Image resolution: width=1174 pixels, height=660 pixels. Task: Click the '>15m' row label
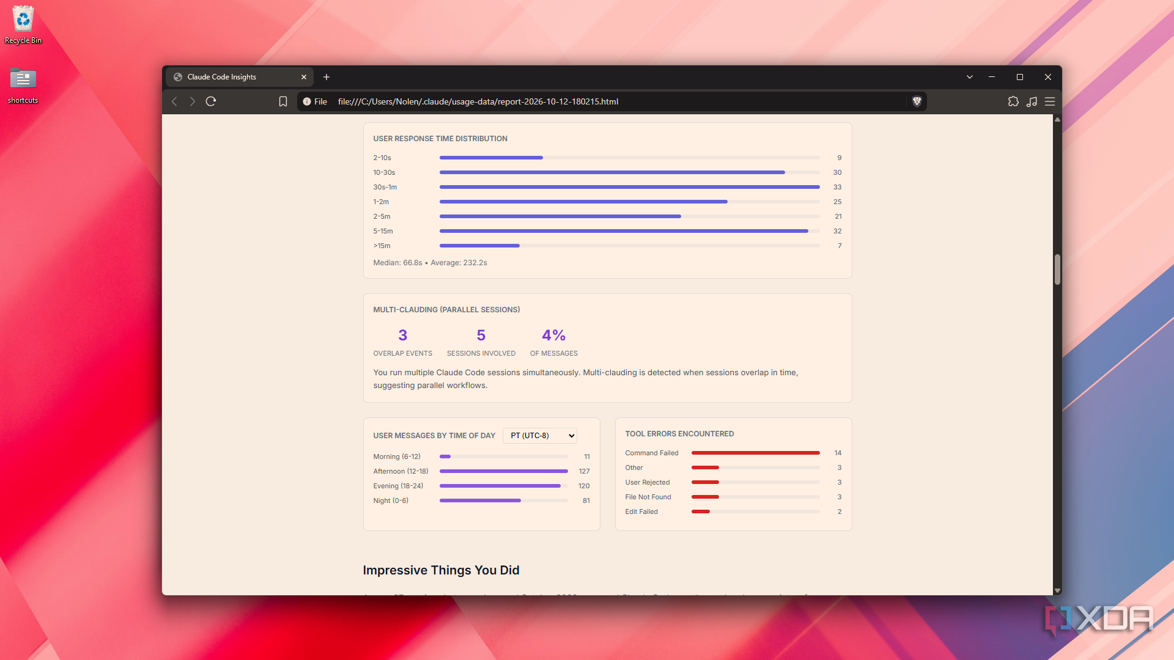point(382,246)
